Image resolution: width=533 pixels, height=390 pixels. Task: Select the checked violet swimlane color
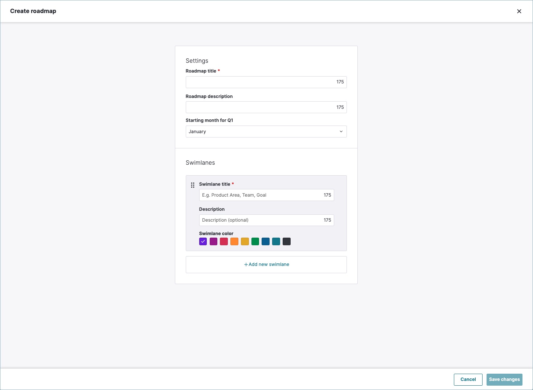pyautogui.click(x=203, y=242)
